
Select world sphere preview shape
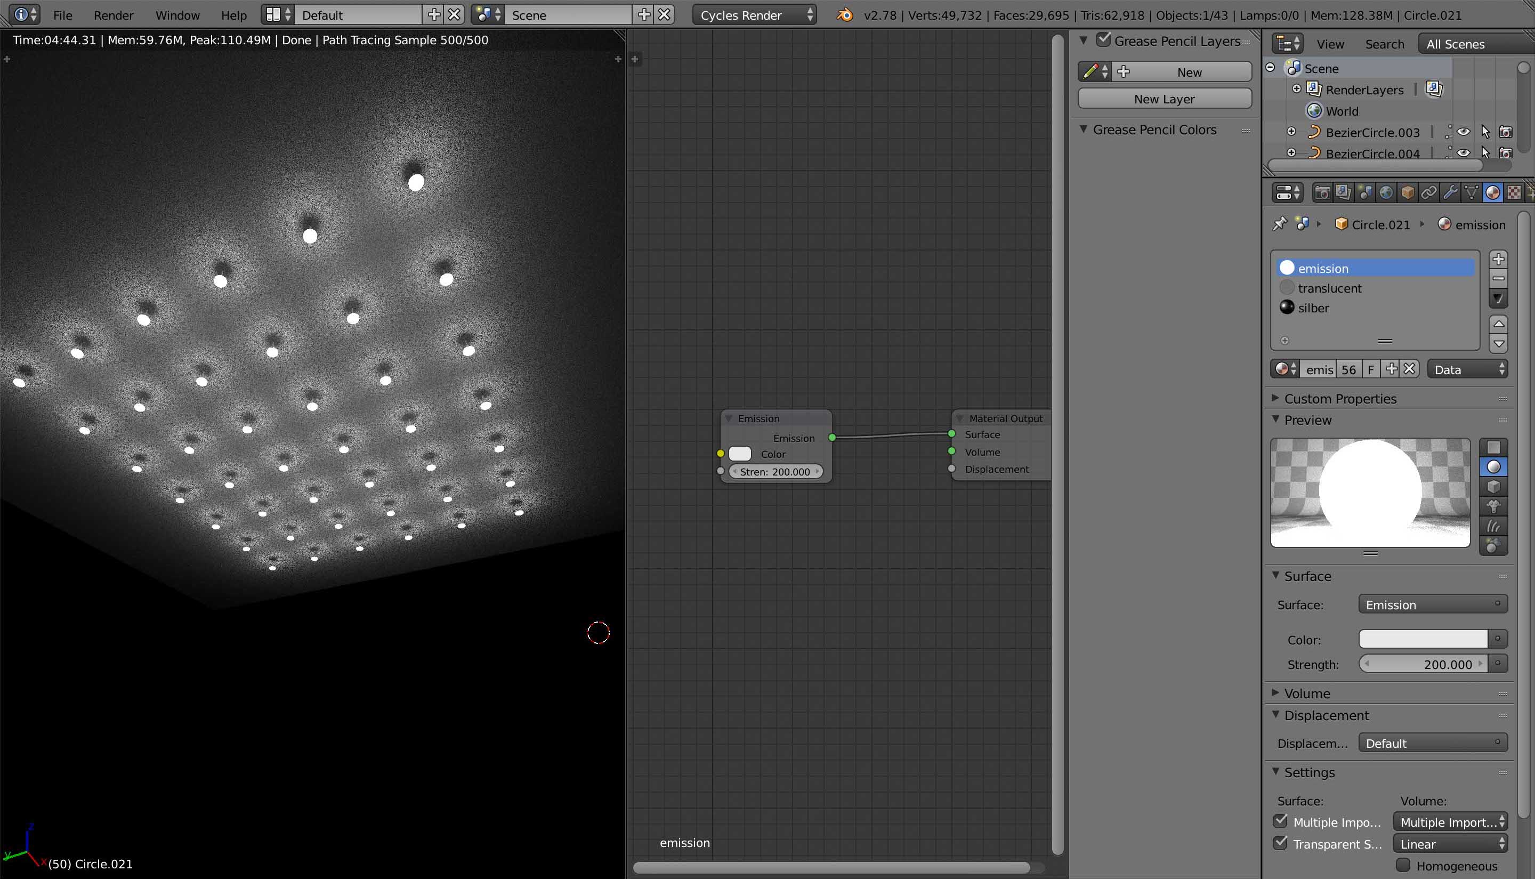click(x=1493, y=546)
